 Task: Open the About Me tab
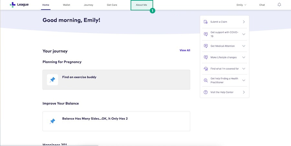[x=141, y=5]
